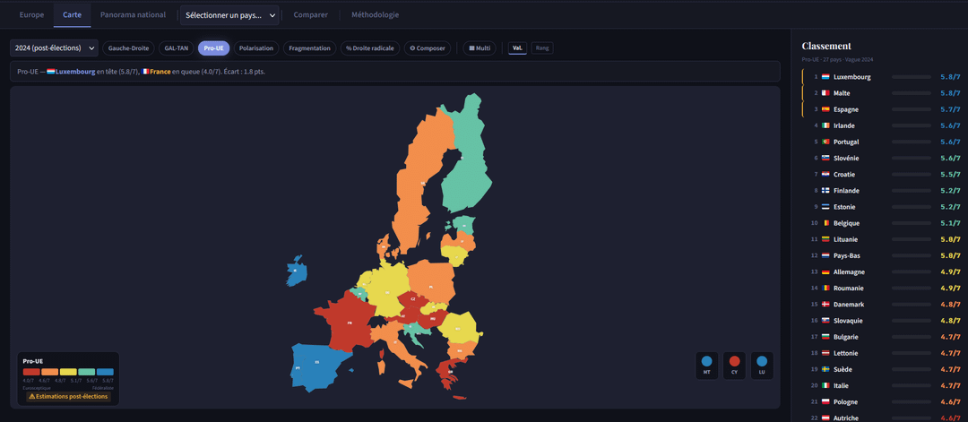This screenshot has width=968, height=422.
Task: Switch display to Rang mode
Action: [541, 48]
